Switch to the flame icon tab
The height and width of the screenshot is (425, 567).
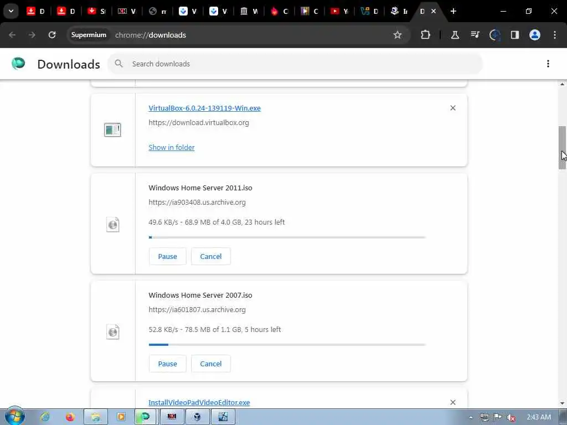click(x=279, y=11)
